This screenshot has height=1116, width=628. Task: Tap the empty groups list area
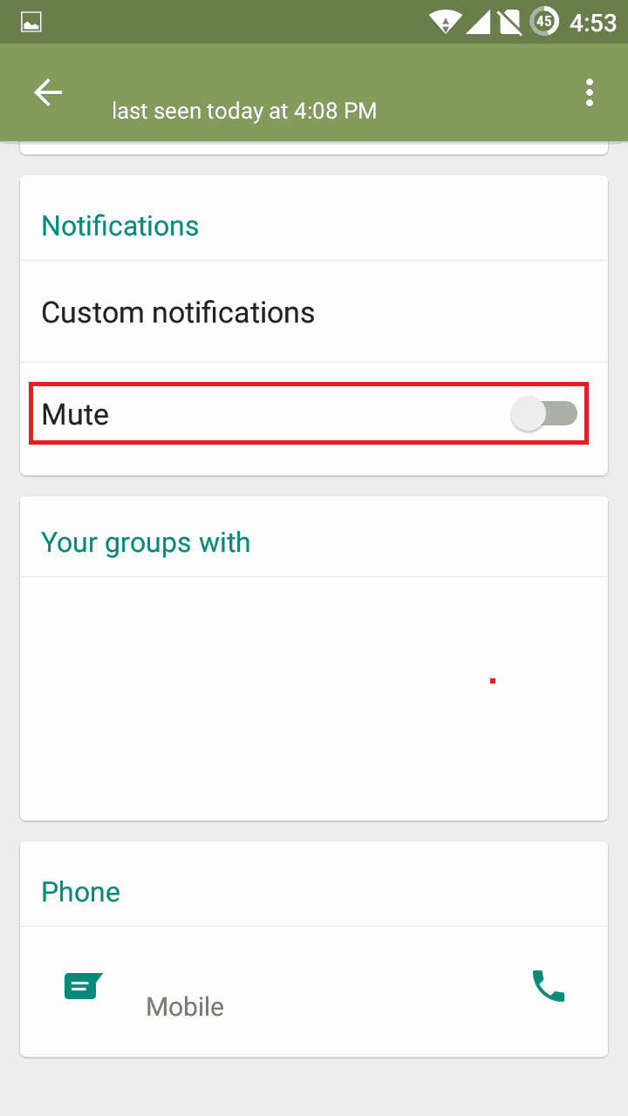[x=314, y=697]
